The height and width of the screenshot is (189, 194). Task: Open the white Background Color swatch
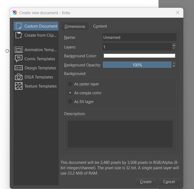(139, 56)
